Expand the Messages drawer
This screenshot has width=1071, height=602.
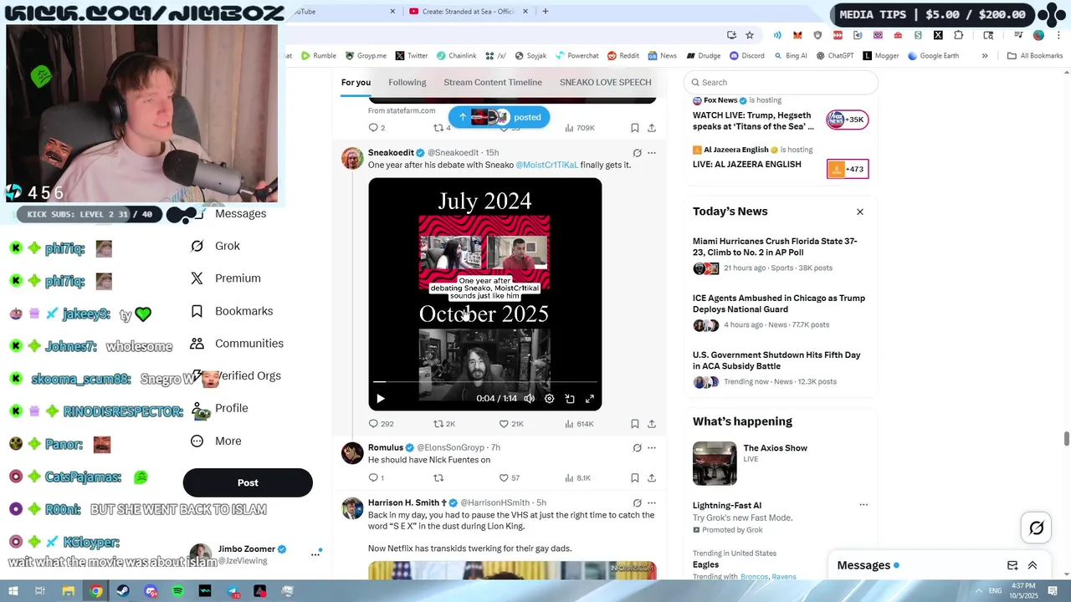click(x=1033, y=565)
